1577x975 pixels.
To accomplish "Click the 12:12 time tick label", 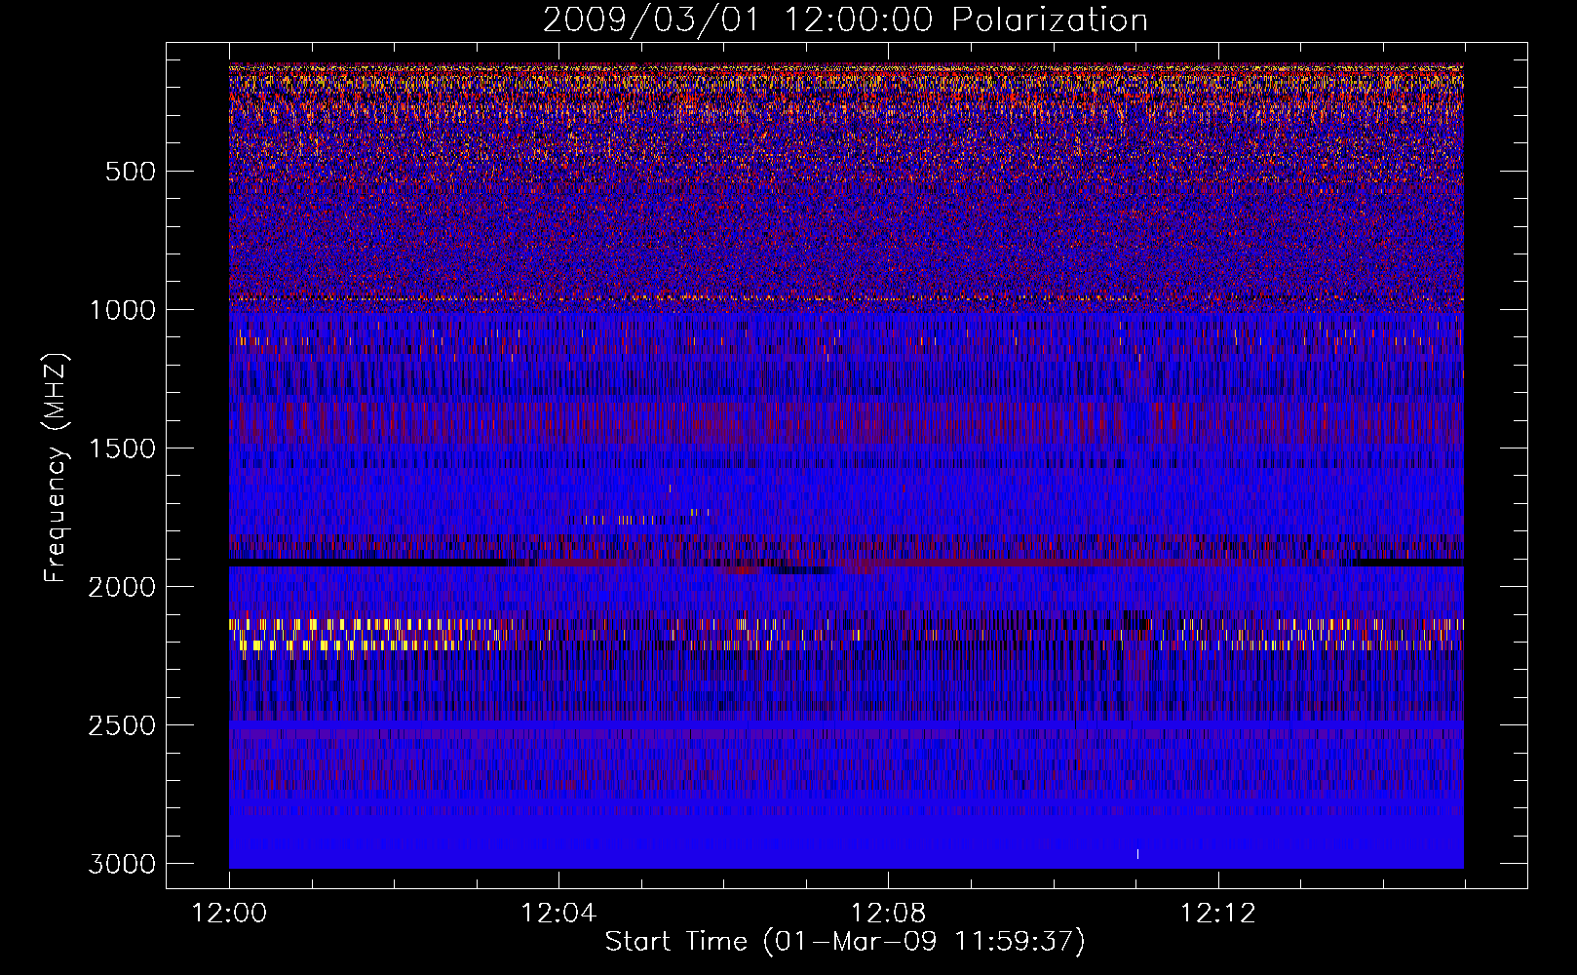I will click(x=1218, y=914).
